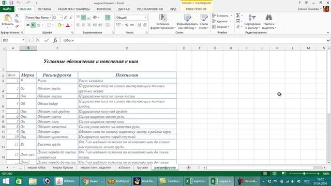Screen dimensions: 331x186
Task: Decrease font size with the smaller A
Action: coord(71,18)
